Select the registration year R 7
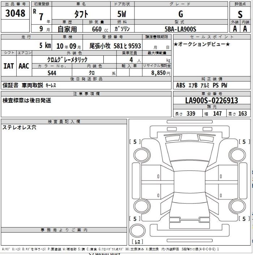Viewport: 253px width, 255px height. click(38, 14)
